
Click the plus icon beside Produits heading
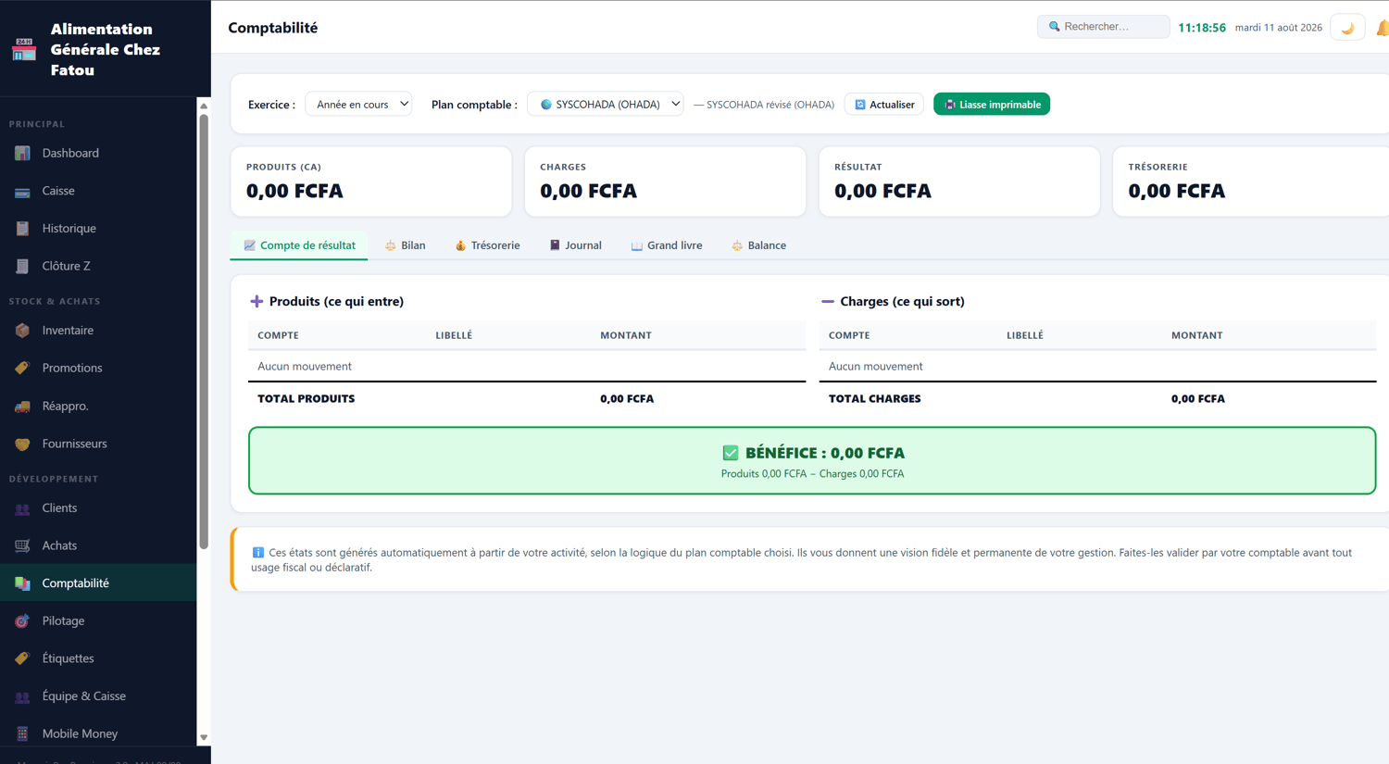tap(257, 301)
